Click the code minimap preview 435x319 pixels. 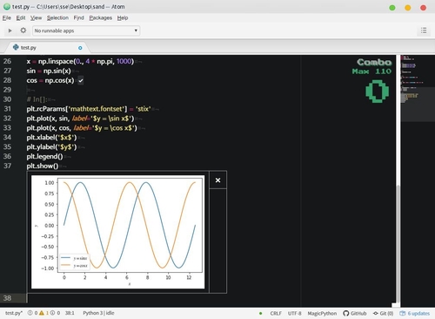tap(418, 87)
